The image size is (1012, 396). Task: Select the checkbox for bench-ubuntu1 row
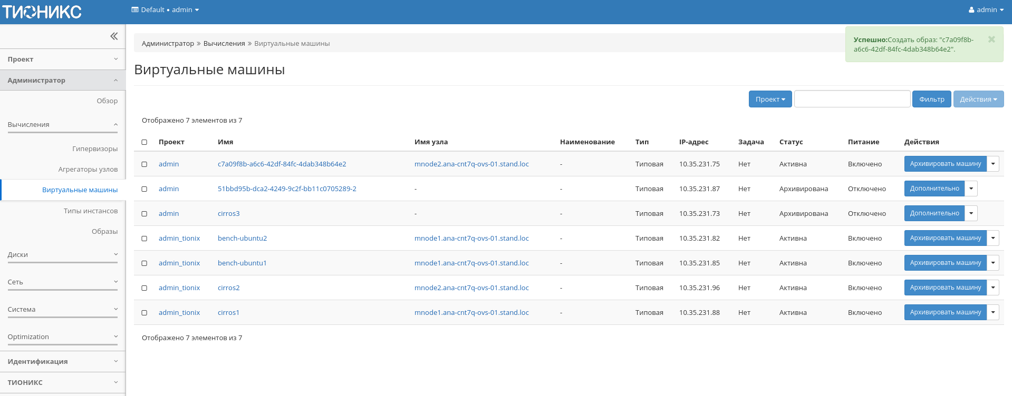(144, 263)
